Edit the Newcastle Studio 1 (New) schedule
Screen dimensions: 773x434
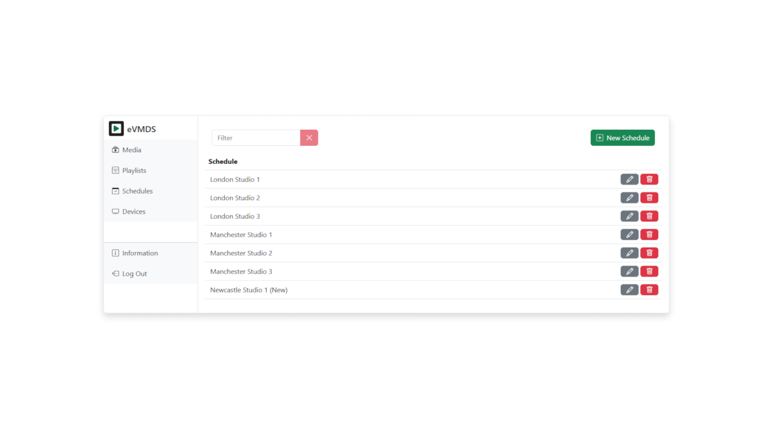[629, 290]
